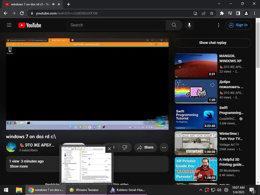Screen dimensions: 260x195
Task: Open network tray icon
Action: coord(213,190)
